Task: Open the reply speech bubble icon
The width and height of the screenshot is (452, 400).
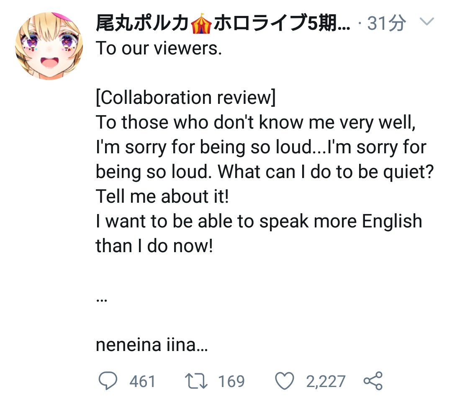Action: [x=108, y=381]
